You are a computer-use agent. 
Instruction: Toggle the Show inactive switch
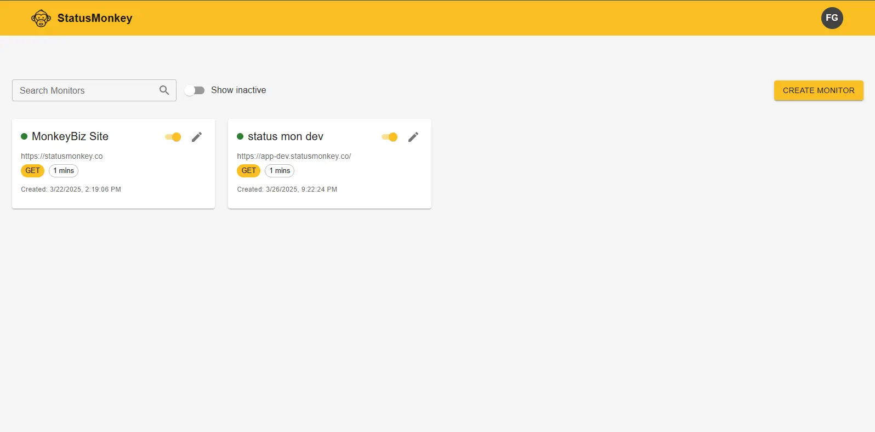pos(195,90)
